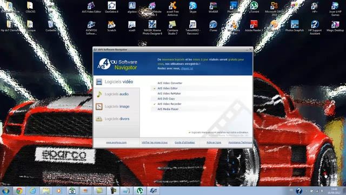Switch to the Logiciels image tab
Image resolution: width=346 pixels, height=195 pixels.
pyautogui.click(x=117, y=106)
